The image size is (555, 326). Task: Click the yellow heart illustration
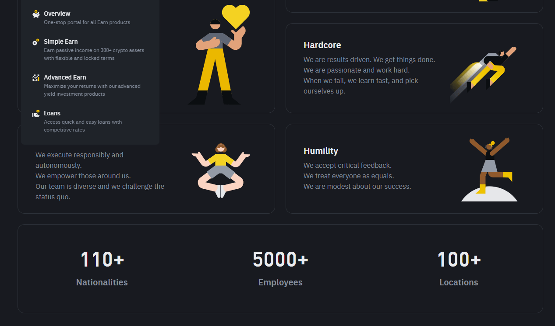point(236,17)
